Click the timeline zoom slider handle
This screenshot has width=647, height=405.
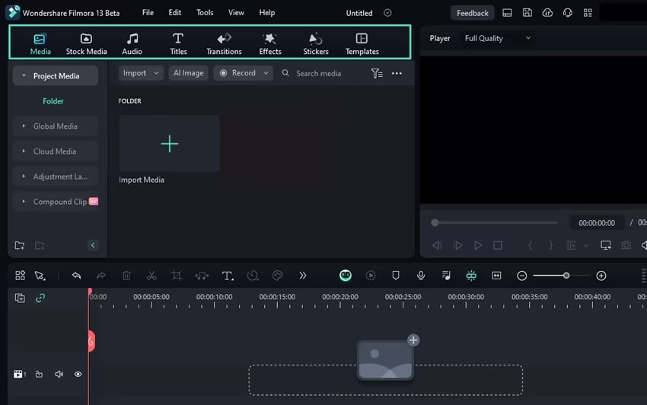click(566, 276)
